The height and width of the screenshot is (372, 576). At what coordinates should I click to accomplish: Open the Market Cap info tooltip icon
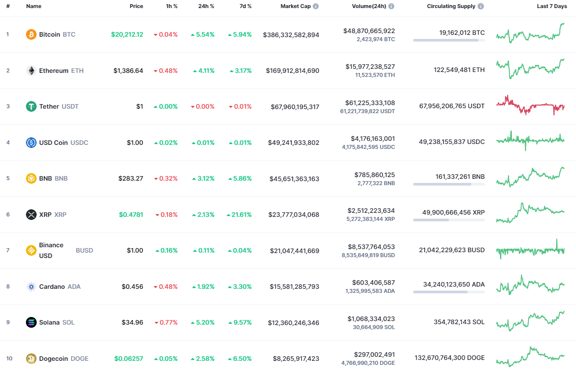(x=317, y=6)
